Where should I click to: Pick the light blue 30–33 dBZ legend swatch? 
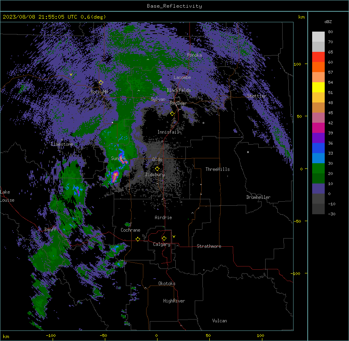click(318, 158)
